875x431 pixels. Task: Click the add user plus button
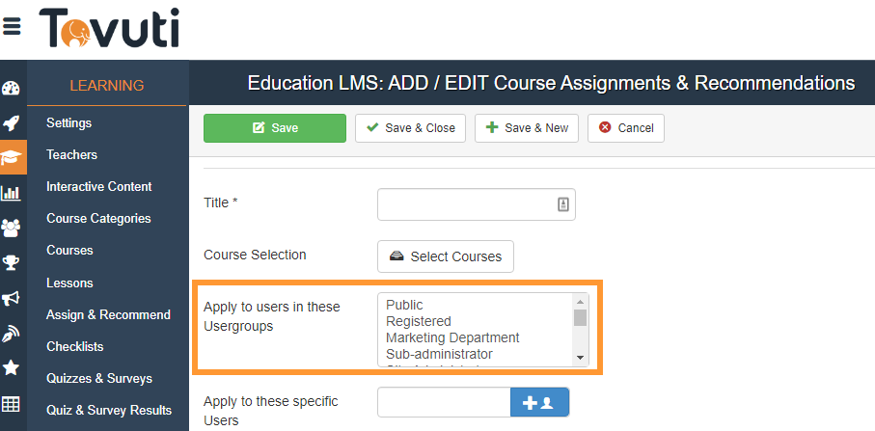[539, 403]
